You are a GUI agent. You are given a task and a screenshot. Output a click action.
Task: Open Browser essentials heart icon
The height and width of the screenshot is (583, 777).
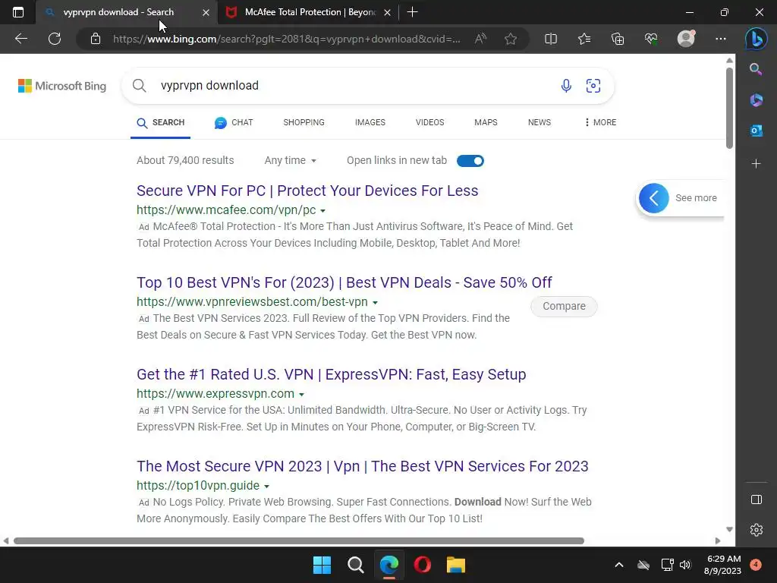[x=651, y=39]
